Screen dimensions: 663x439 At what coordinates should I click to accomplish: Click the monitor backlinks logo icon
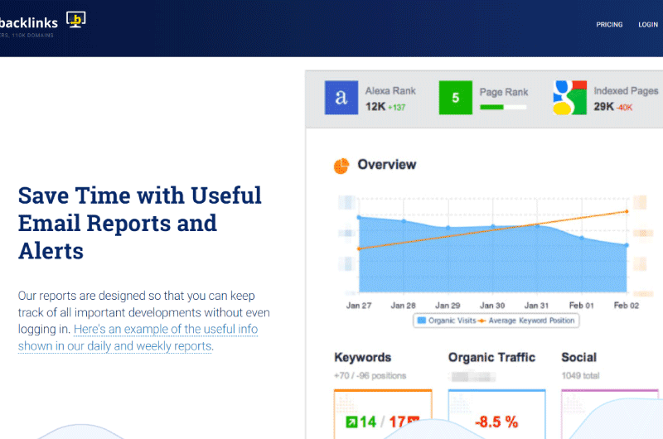click(x=75, y=19)
